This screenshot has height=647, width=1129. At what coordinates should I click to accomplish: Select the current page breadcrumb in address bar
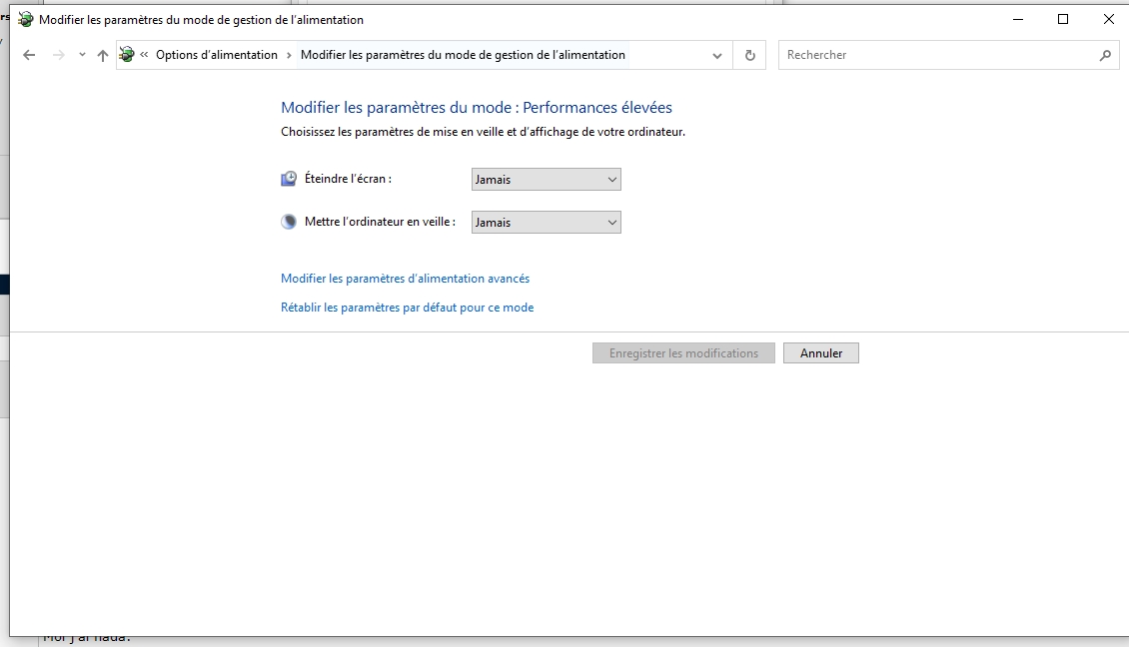click(463, 55)
